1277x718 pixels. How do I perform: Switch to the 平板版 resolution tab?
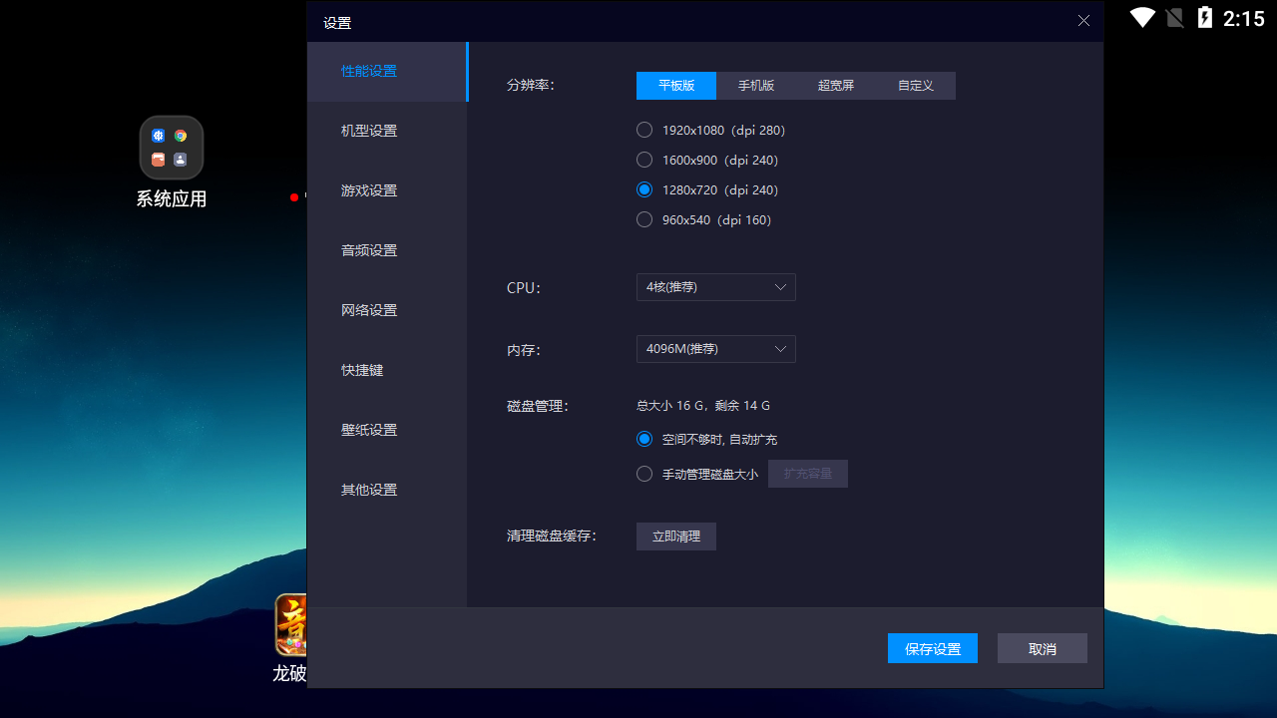click(x=676, y=86)
